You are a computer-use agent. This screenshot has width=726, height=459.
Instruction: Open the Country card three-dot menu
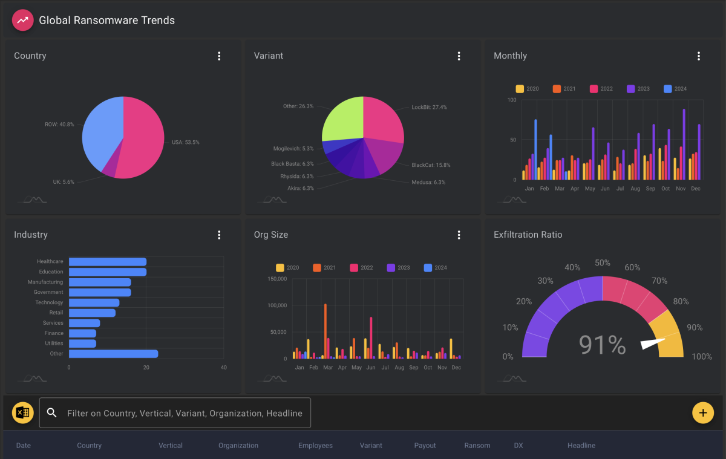click(219, 56)
